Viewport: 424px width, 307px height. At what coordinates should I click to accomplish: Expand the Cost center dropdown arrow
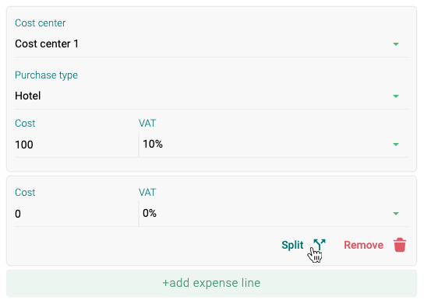click(396, 44)
